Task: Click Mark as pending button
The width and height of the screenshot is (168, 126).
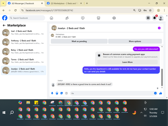Action: (79, 41)
